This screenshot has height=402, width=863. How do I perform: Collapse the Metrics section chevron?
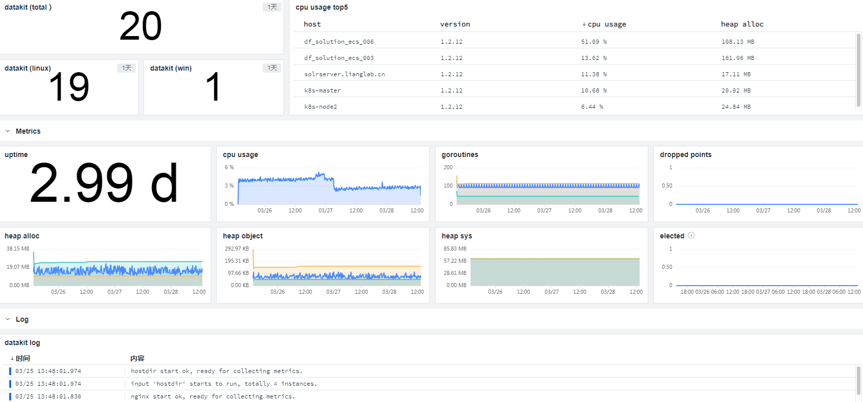(x=8, y=131)
